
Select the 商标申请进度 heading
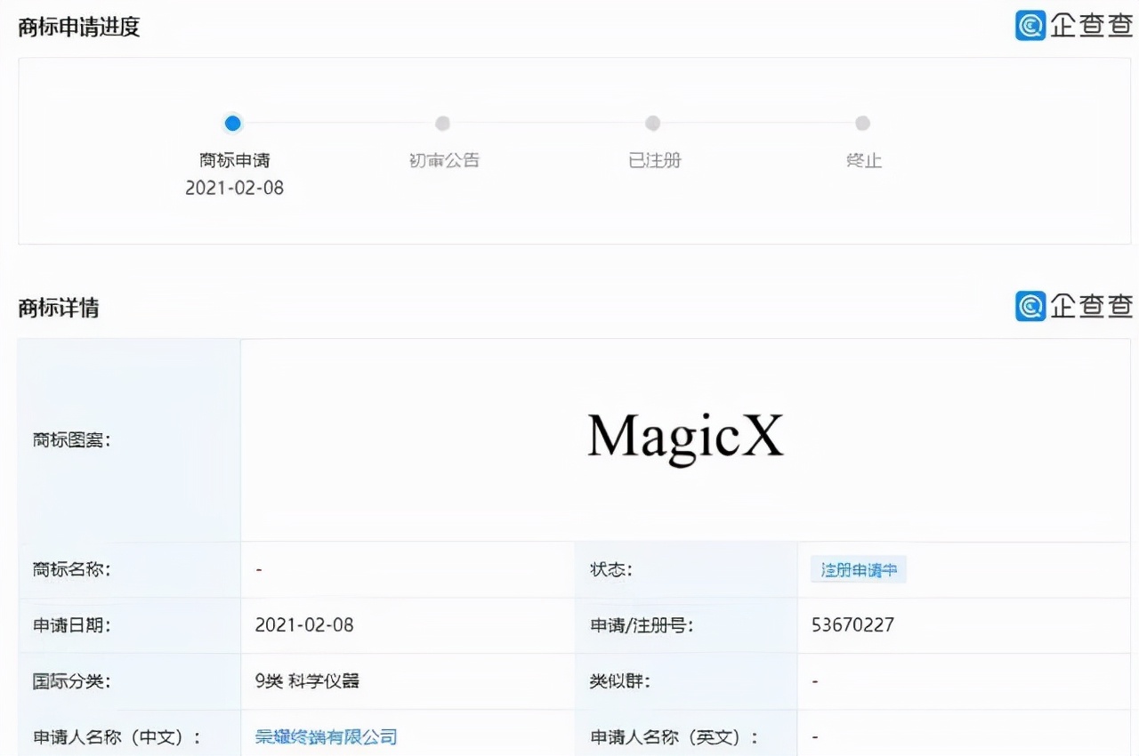pyautogui.click(x=79, y=27)
